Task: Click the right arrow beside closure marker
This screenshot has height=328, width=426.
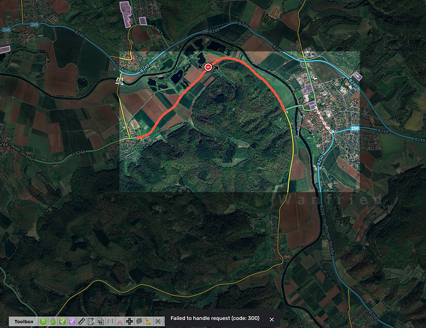Action: point(216,67)
